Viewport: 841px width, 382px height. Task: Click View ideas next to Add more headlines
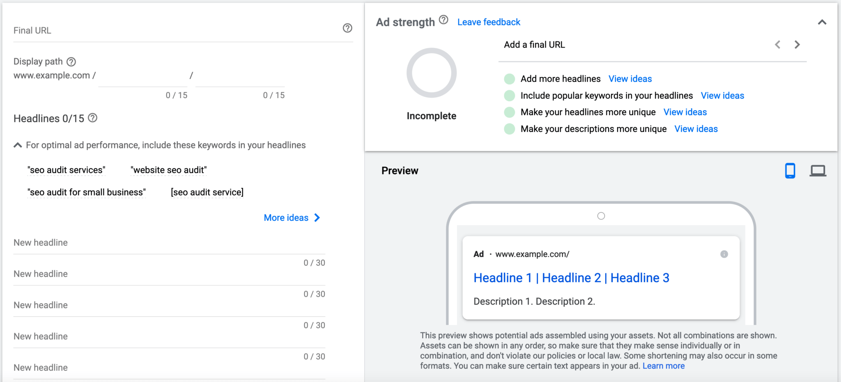click(630, 78)
